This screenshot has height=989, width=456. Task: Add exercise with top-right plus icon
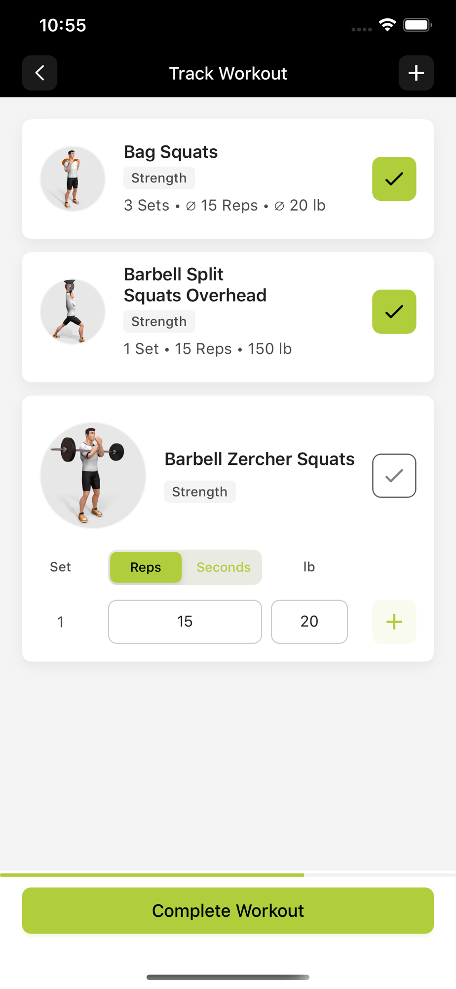416,73
